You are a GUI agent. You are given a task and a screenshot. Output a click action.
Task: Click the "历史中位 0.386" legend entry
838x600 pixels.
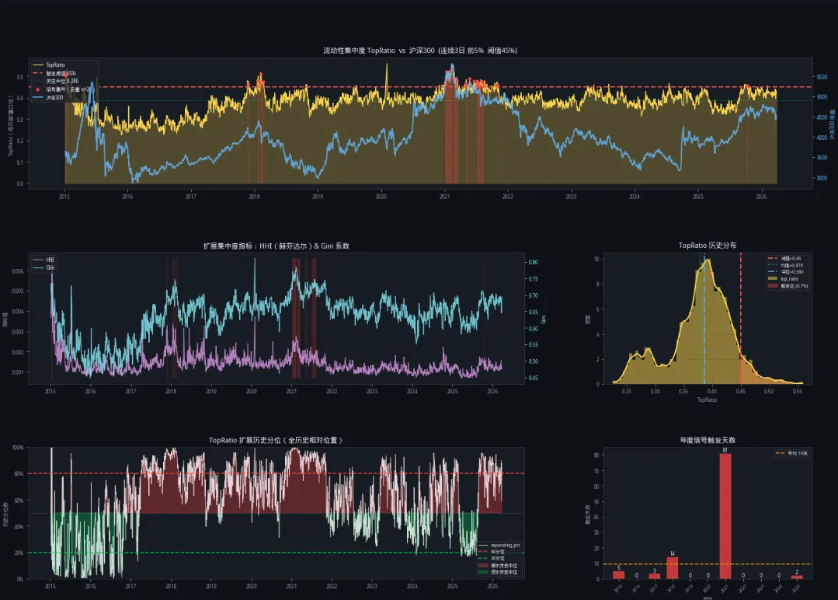point(56,82)
